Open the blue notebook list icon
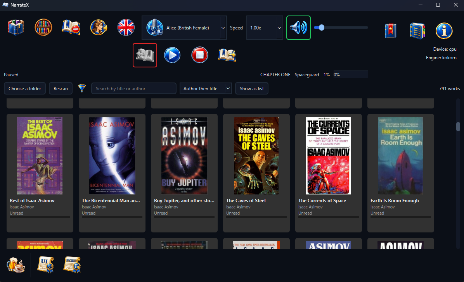This screenshot has width=464, height=282. [417, 31]
